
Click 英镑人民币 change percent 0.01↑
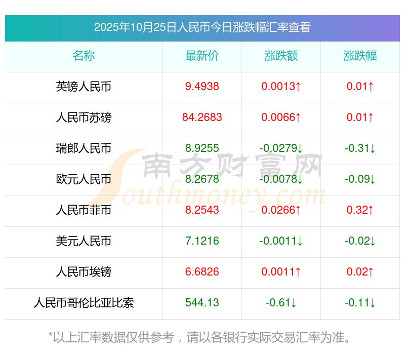(x=360, y=87)
